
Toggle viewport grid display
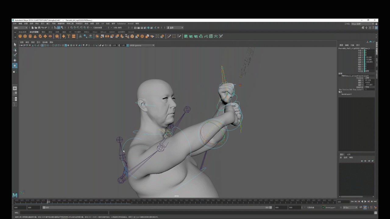tap(42, 45)
